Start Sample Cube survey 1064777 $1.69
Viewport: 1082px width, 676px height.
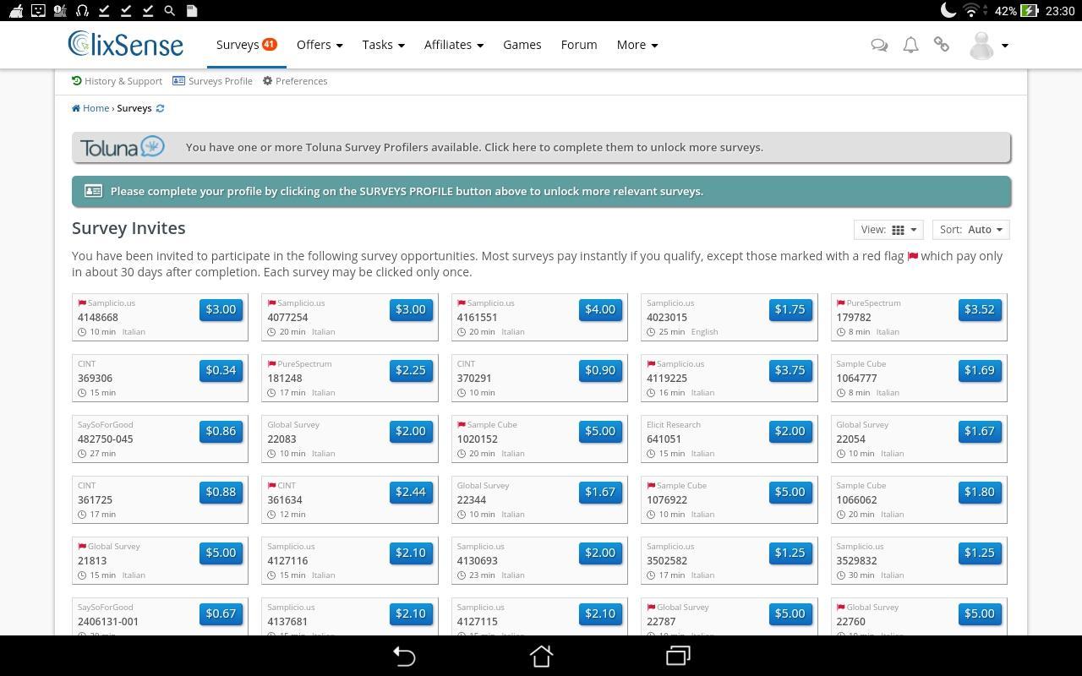980,370
